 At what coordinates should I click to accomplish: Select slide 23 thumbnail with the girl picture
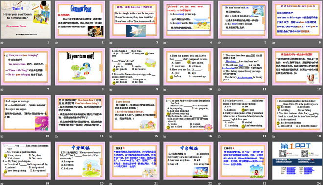click(243, 160)
